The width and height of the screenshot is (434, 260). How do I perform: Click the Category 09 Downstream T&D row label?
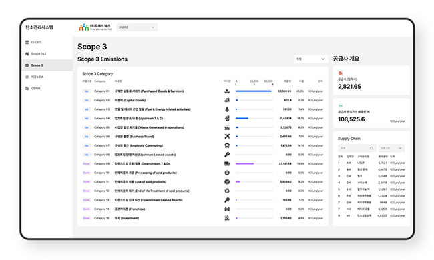142,164
